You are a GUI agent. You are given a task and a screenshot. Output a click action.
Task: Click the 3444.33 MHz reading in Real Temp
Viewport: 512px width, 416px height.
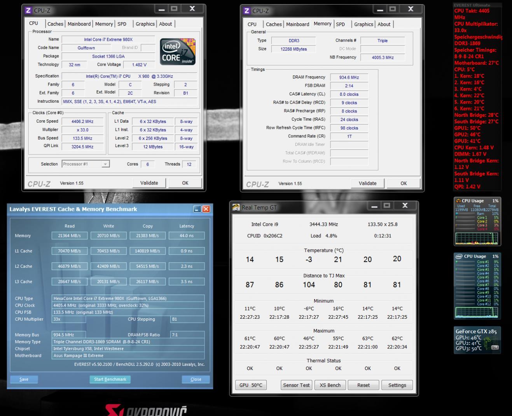point(323,224)
